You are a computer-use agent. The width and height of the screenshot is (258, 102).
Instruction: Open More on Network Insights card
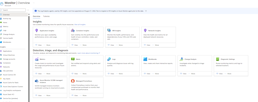click(156, 45)
